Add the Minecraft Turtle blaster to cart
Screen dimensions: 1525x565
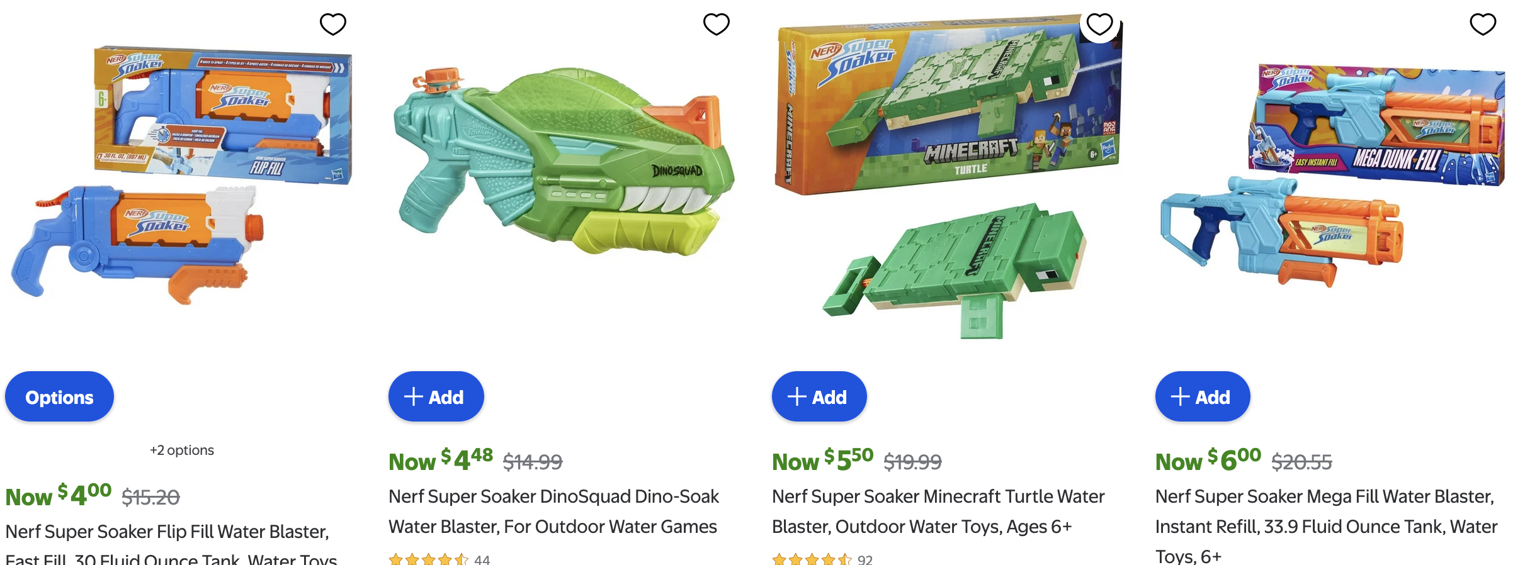[819, 396]
